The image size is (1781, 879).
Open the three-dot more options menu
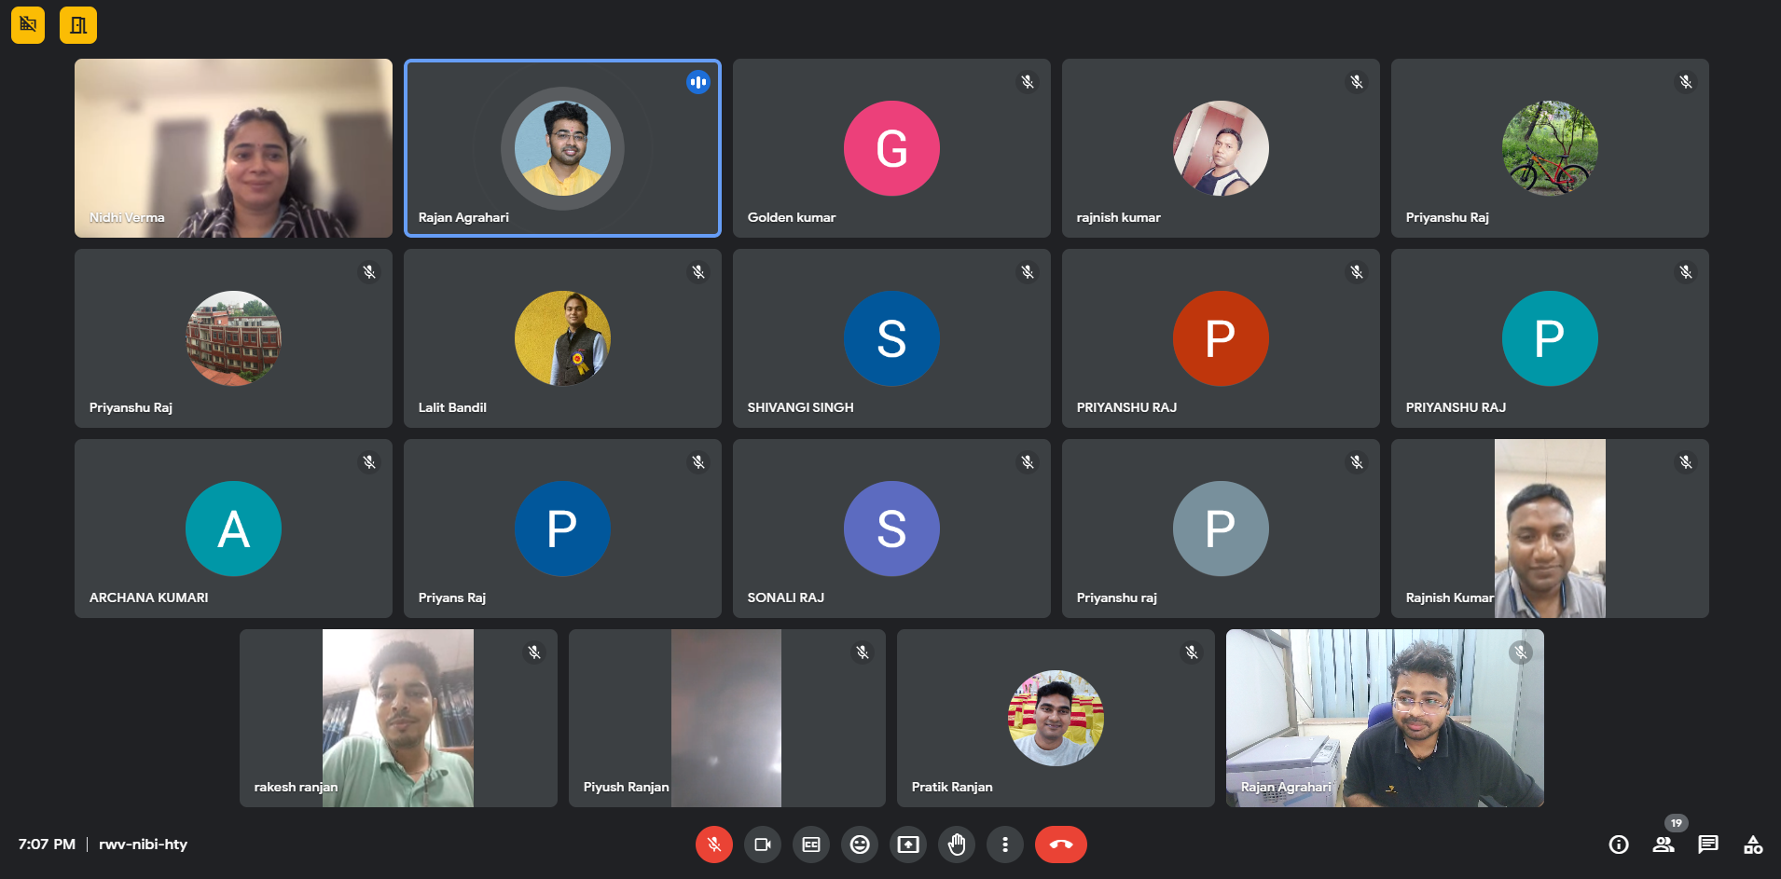1005,845
